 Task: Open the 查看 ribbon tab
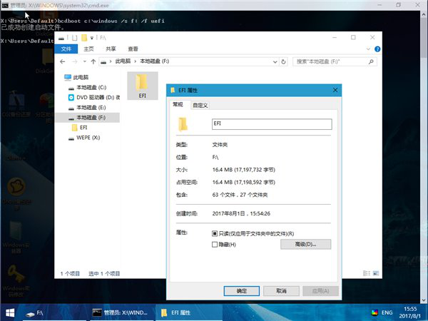pos(132,49)
